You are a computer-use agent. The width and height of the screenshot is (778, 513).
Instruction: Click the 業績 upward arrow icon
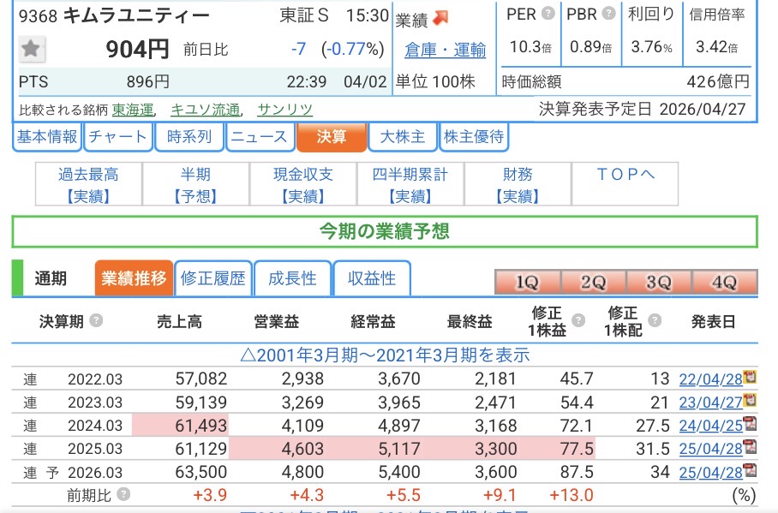pyautogui.click(x=440, y=17)
